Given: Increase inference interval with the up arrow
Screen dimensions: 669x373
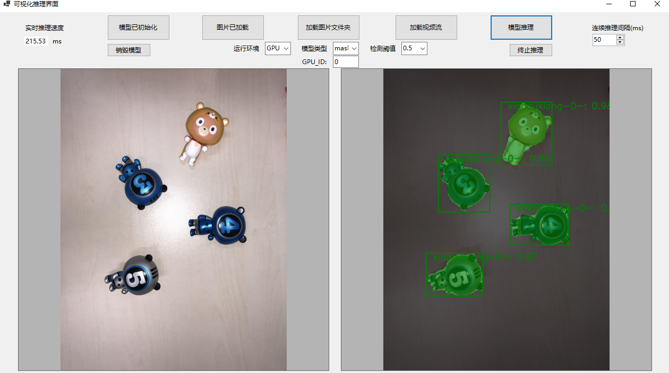Looking at the screenshot, I should (620, 37).
